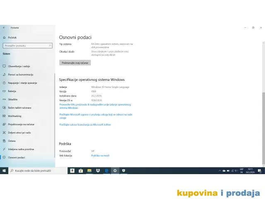Open Pročitajte uslove licenciranja link
265x199 pixels.
coord(85,125)
